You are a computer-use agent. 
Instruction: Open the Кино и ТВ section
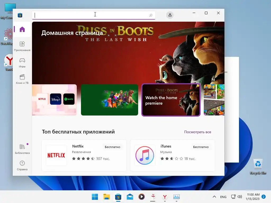tap(22, 79)
